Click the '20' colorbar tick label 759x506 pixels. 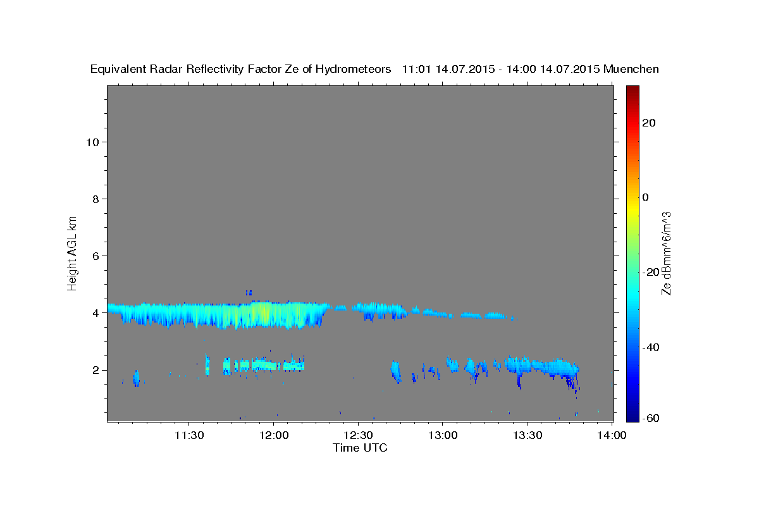pyautogui.click(x=648, y=123)
